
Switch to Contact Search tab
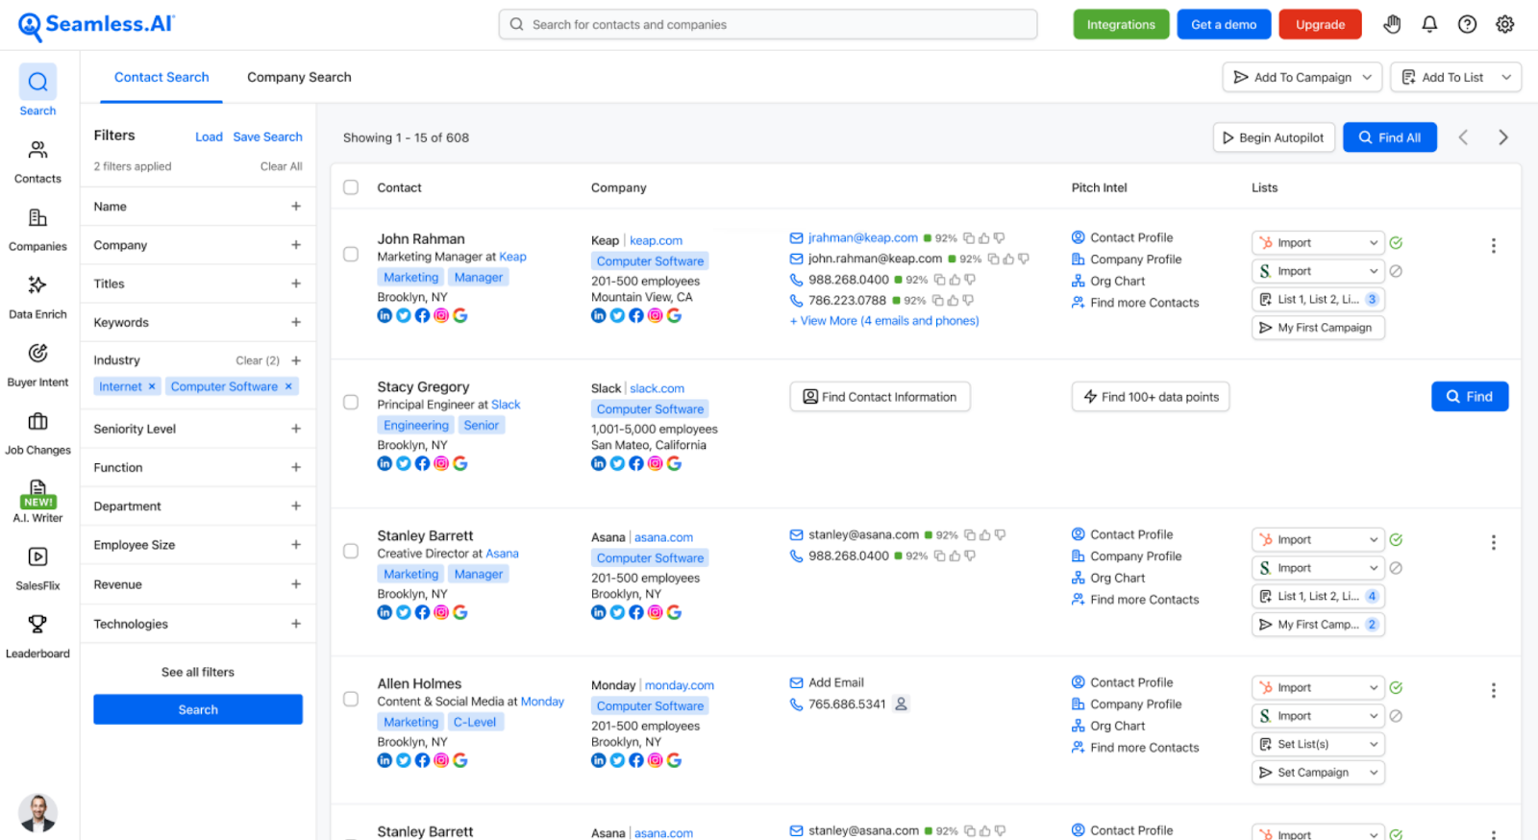161,77
